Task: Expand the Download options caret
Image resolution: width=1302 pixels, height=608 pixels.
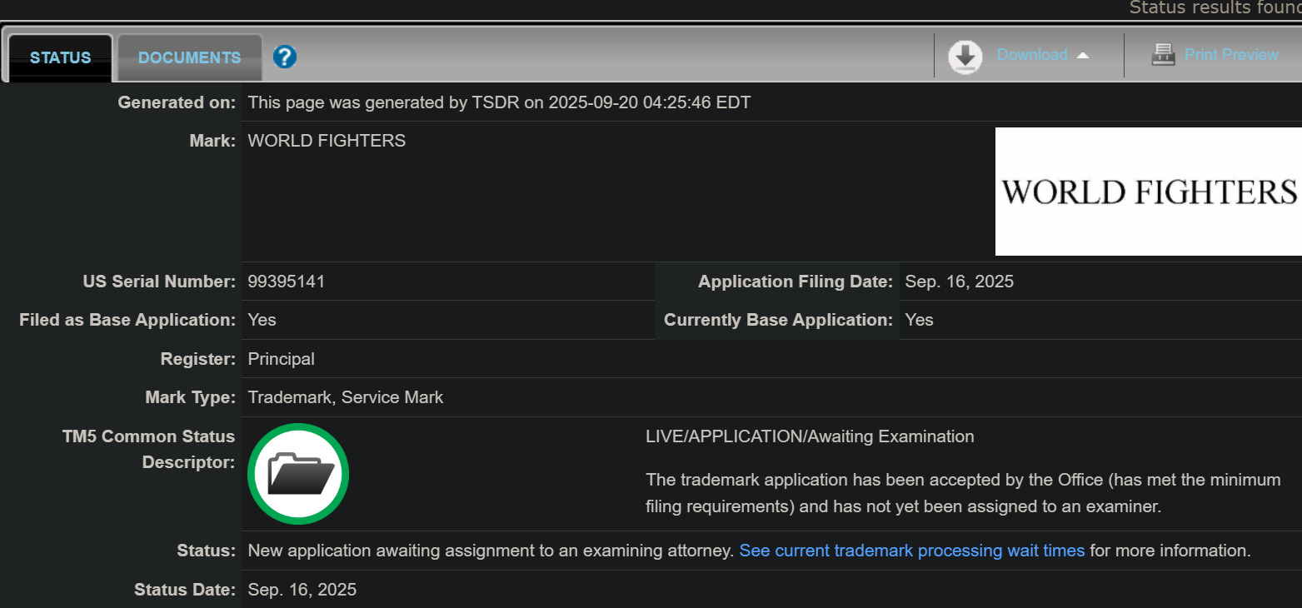Action: [x=1083, y=56]
